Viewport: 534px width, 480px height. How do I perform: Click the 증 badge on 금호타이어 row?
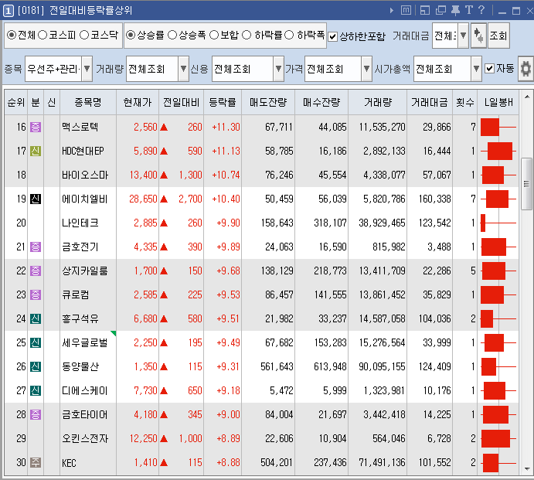pyautogui.click(x=36, y=414)
